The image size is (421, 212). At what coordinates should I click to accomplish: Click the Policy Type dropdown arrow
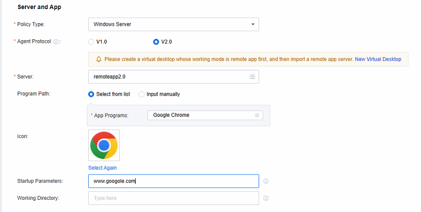click(x=253, y=24)
